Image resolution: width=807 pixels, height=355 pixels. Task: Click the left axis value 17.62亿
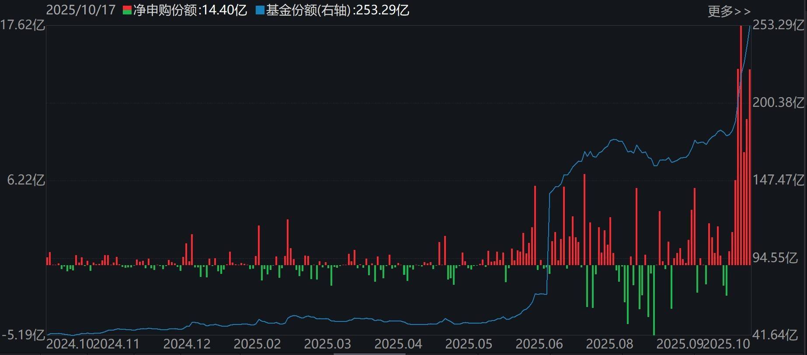[x=23, y=25]
